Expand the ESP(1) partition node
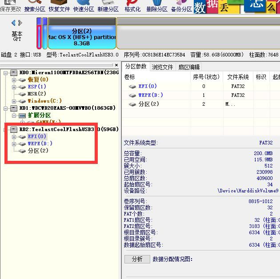The height and width of the screenshot is (279, 280). point(14,87)
